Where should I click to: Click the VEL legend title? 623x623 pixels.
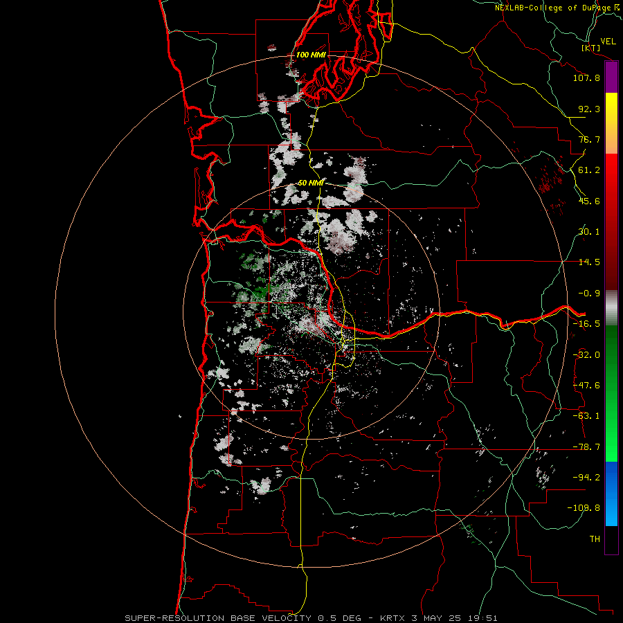click(x=608, y=42)
